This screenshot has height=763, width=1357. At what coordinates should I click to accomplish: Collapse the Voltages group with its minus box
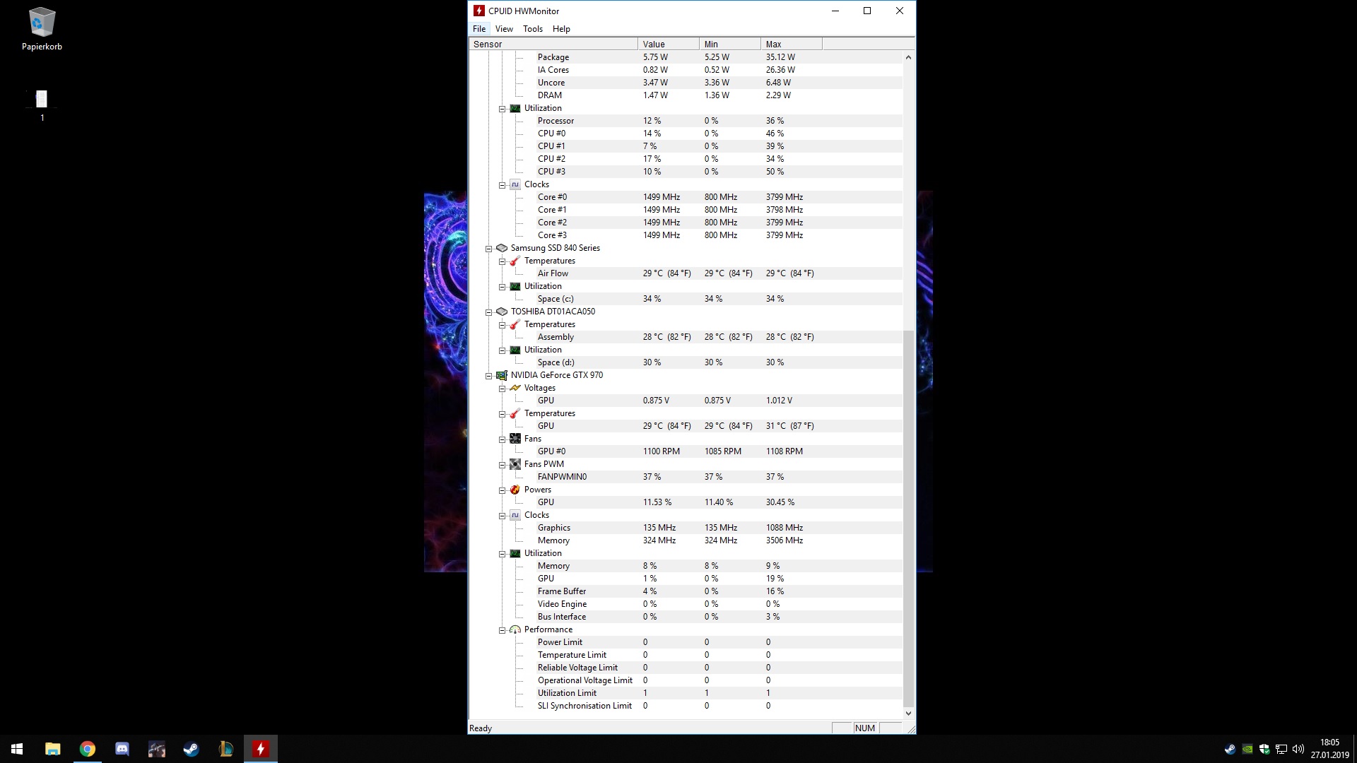(502, 389)
